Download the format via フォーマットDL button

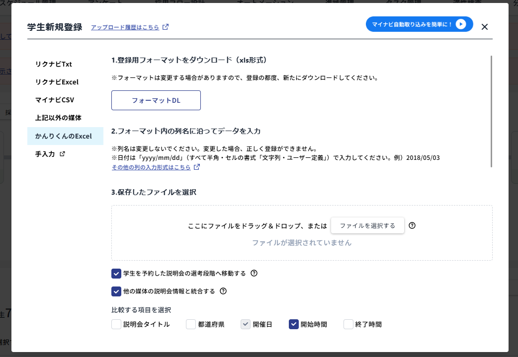(156, 100)
